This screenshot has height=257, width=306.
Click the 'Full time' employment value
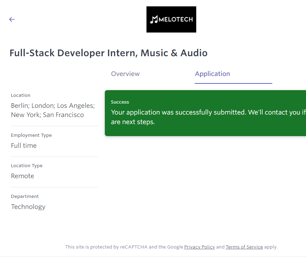click(24, 146)
